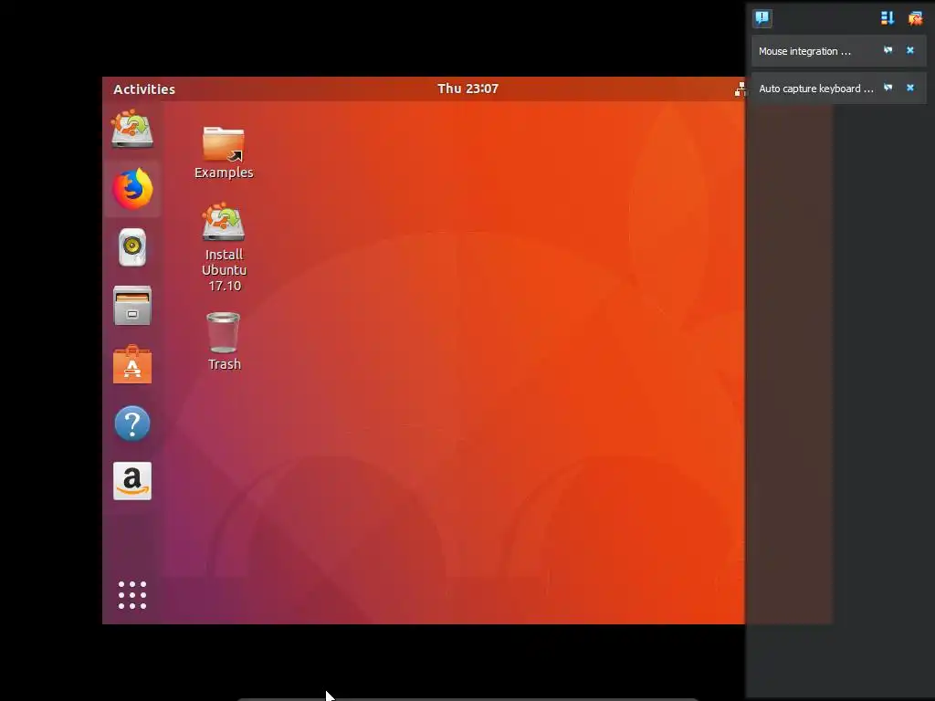This screenshot has width=935, height=701.
Task: Dismiss the Mouse integration notification
Action: [x=910, y=50]
